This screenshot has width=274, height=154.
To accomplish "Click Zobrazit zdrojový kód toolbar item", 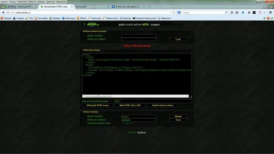I will 145,18.
